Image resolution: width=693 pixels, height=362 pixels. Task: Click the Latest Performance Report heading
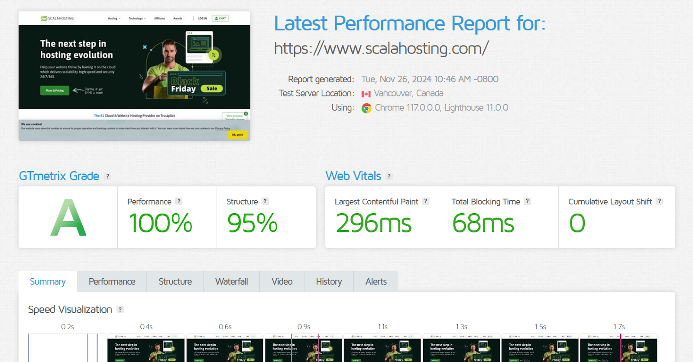[x=410, y=23]
